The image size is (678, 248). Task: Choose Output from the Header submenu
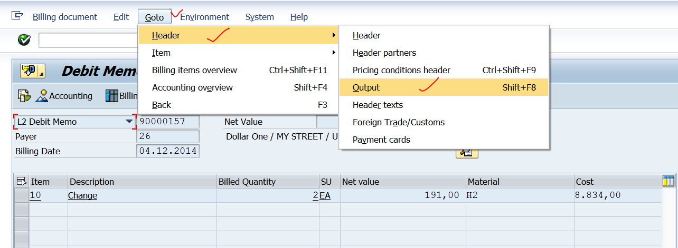(366, 87)
